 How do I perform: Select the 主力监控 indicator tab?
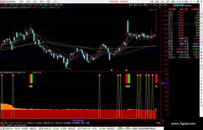point(39,123)
